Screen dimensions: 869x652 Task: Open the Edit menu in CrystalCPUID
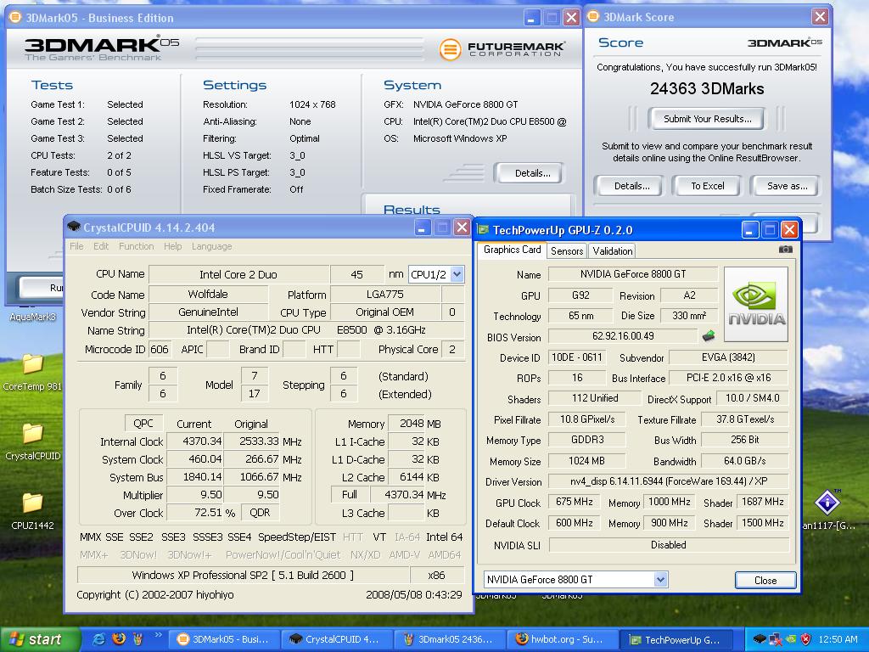point(101,246)
